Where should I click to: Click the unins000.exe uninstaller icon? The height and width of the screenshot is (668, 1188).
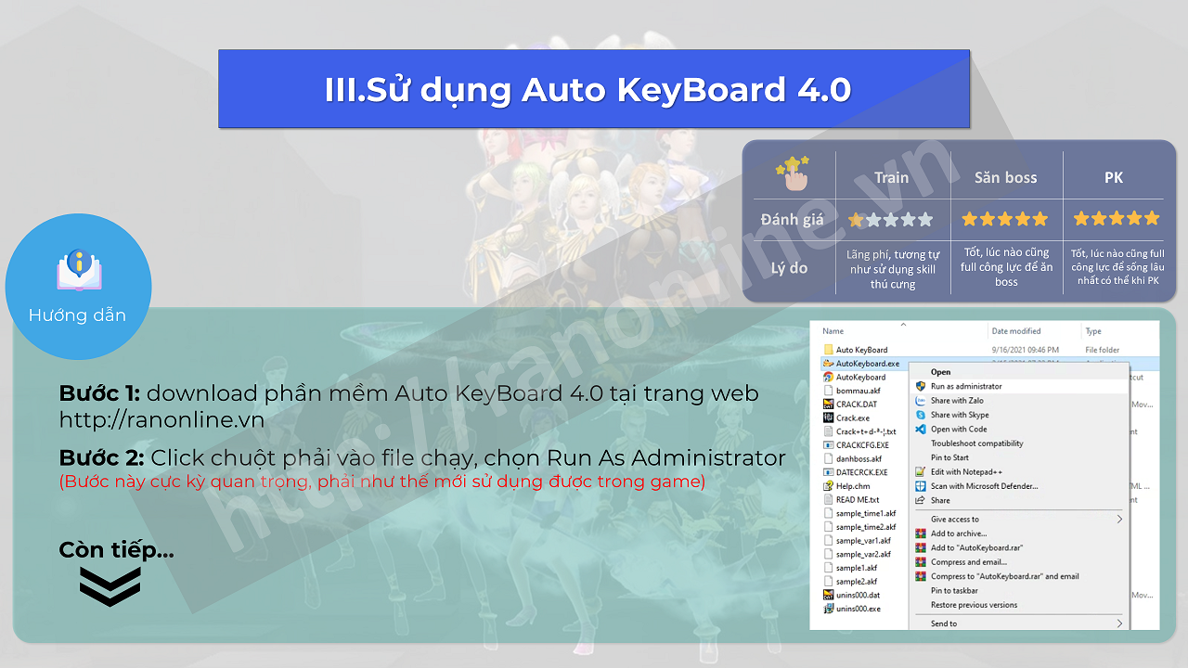point(828,609)
